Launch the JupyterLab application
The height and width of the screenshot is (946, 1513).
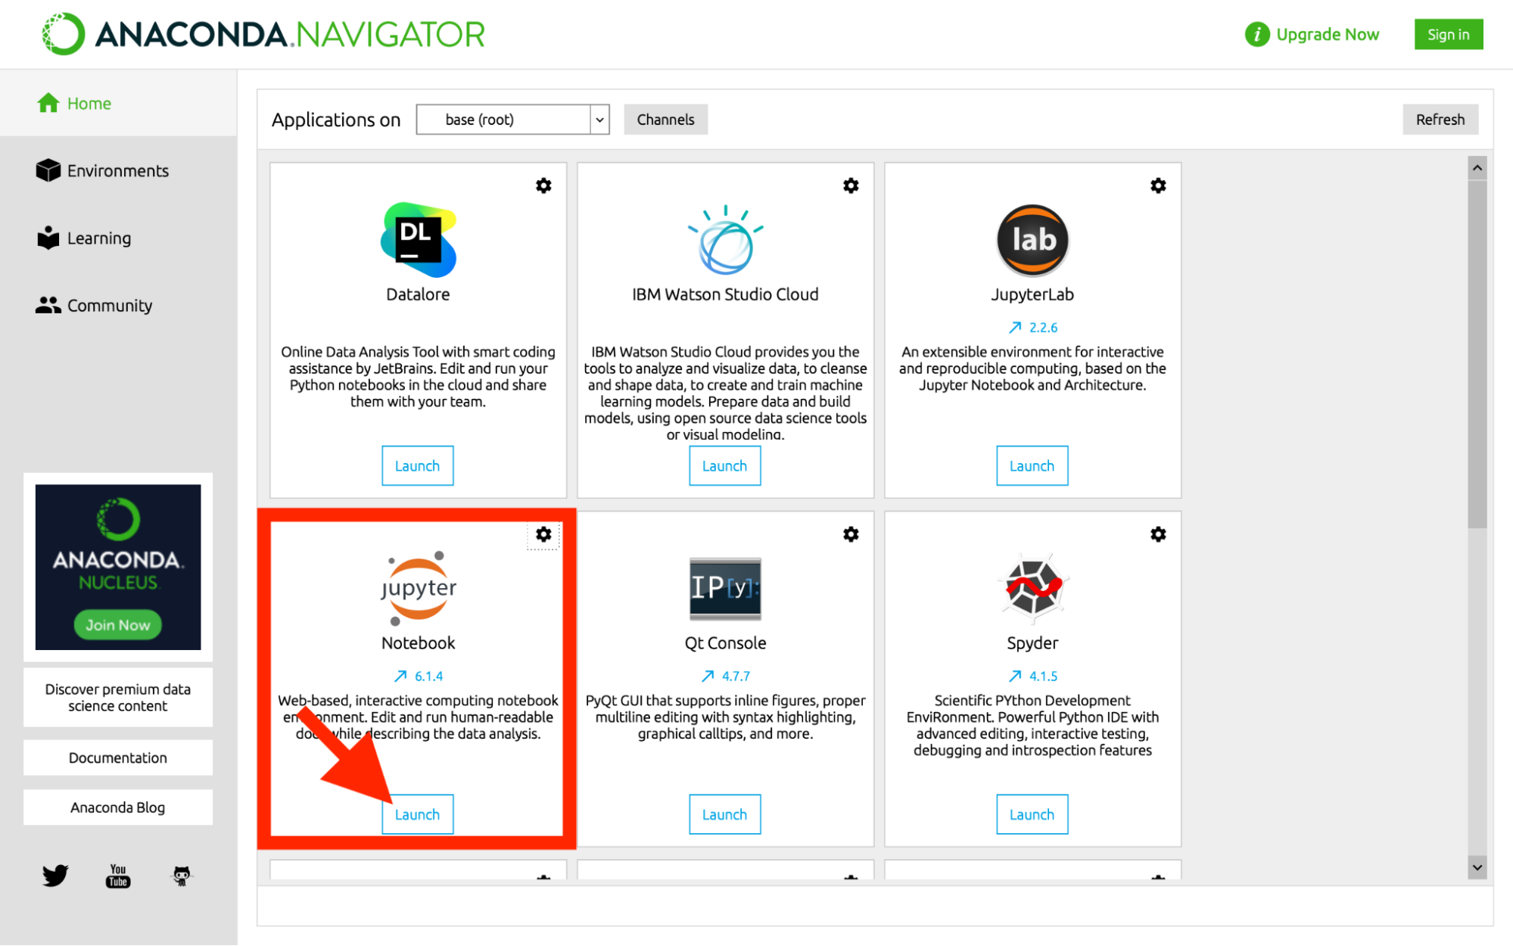pos(1031,465)
